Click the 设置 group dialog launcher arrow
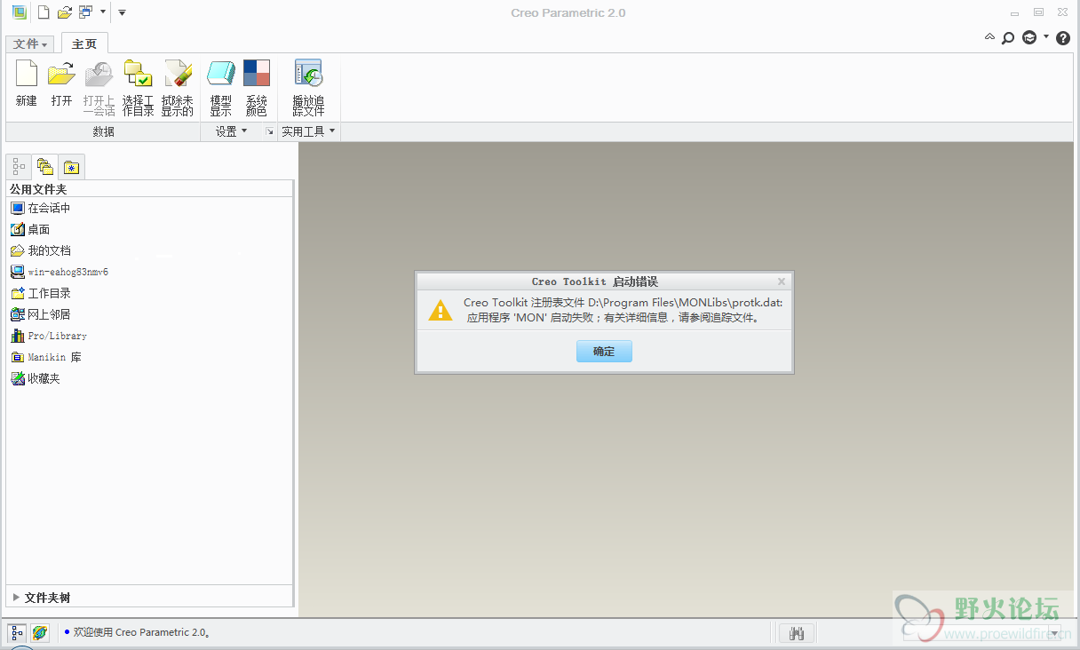Image resolution: width=1080 pixels, height=650 pixels. tap(270, 131)
